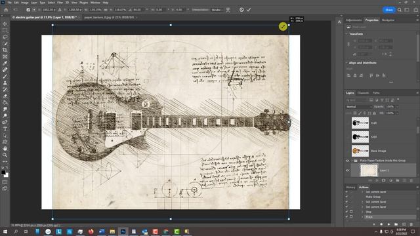Open the File menu
Image resolution: width=420 pixels, height=236 pixels.
tap(9, 3)
